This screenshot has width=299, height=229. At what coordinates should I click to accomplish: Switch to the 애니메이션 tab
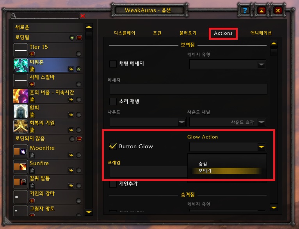click(x=261, y=33)
